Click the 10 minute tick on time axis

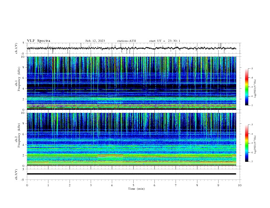click(x=240, y=185)
